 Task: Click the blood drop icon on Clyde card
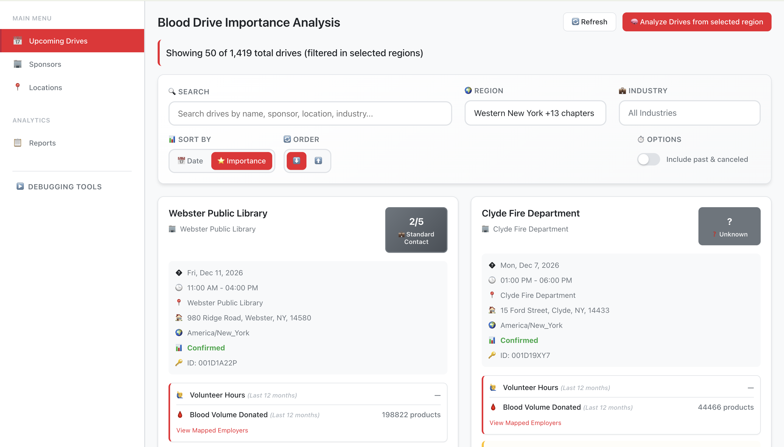[x=493, y=407]
